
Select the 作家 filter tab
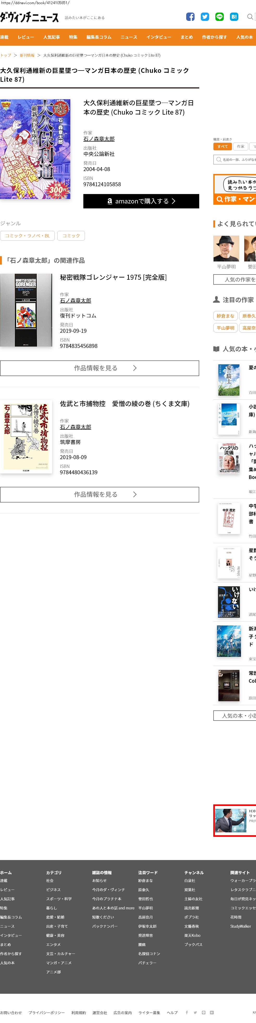241,147
